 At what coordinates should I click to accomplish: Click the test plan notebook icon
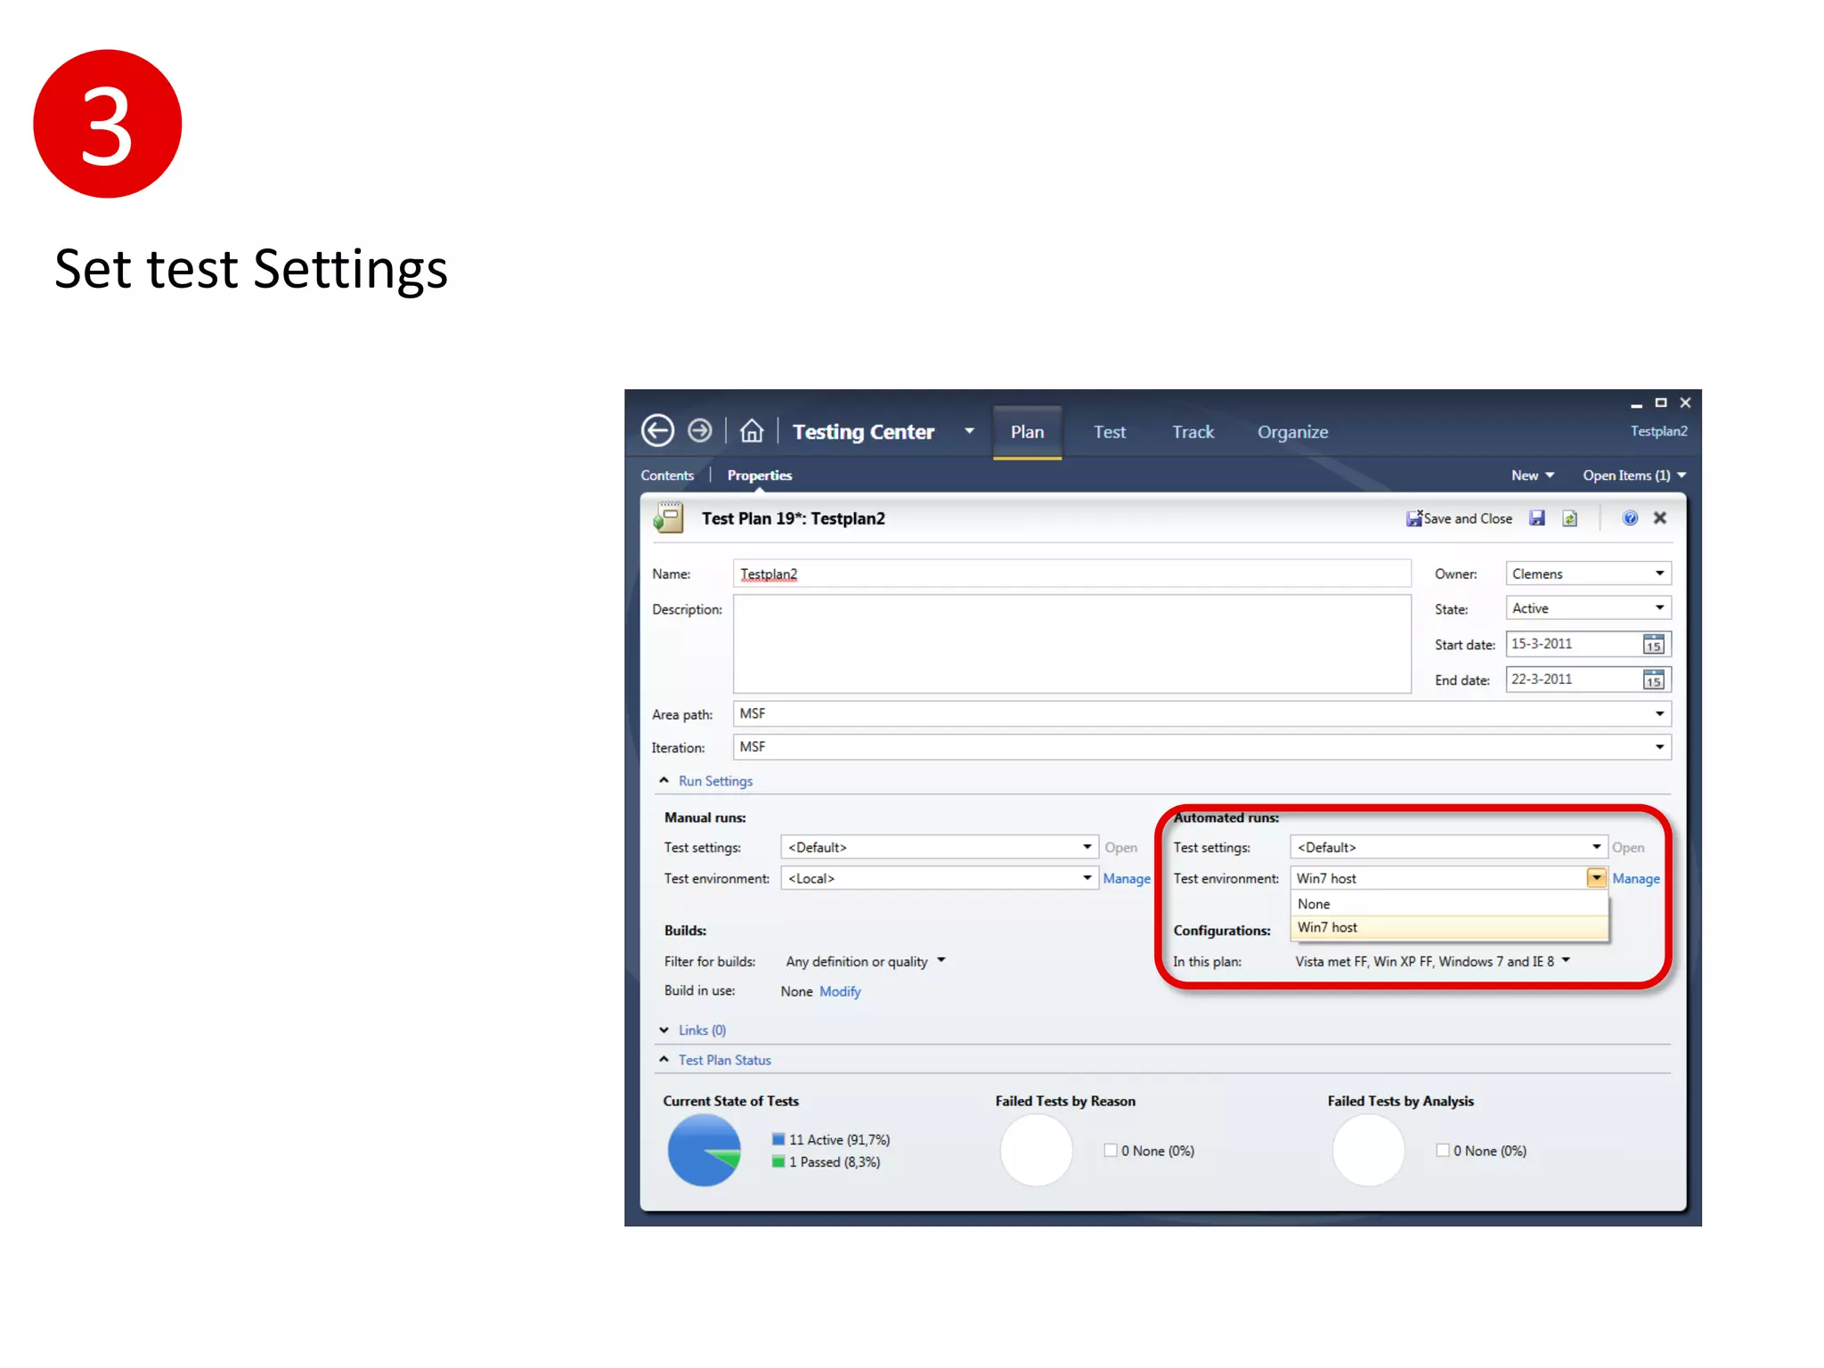coord(668,518)
